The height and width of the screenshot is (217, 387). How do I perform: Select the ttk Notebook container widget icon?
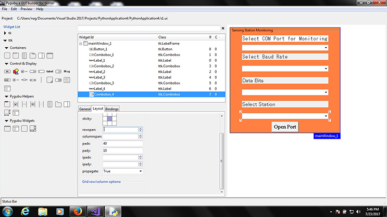[33, 56]
